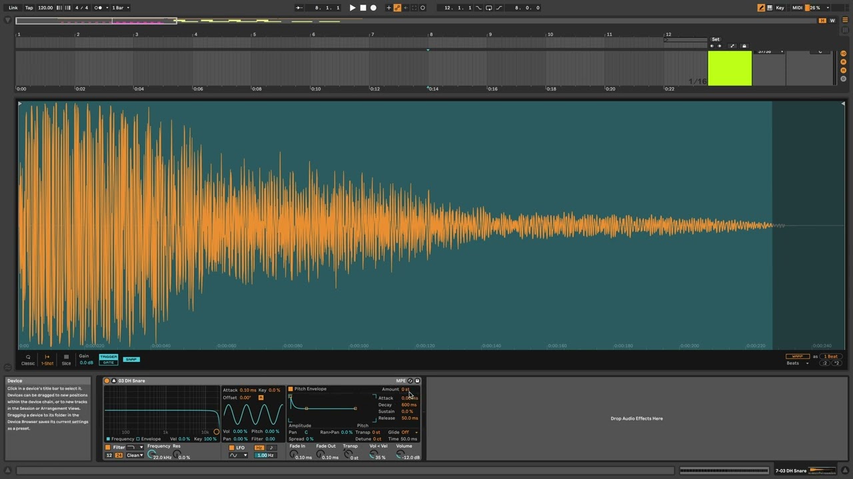Toggle the LFO on switch
Viewport: 853px width, 479px height.
click(232, 448)
